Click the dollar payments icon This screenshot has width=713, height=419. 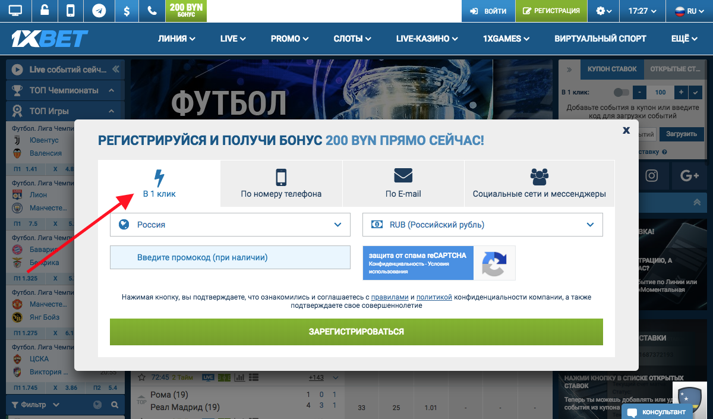coord(126,11)
